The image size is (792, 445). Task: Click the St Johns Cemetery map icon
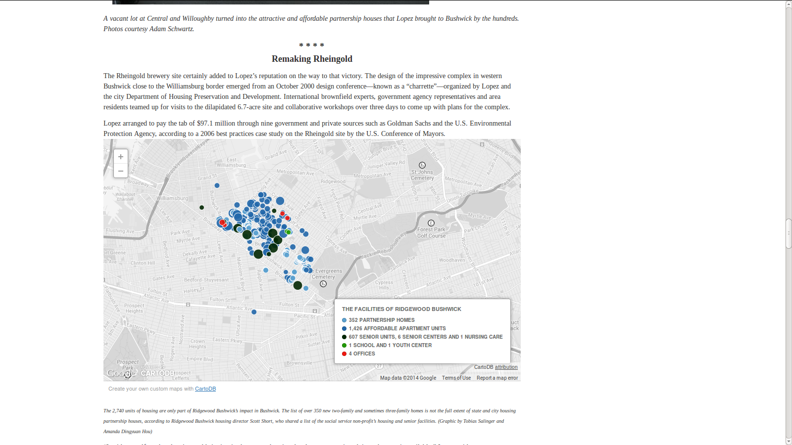click(x=422, y=165)
